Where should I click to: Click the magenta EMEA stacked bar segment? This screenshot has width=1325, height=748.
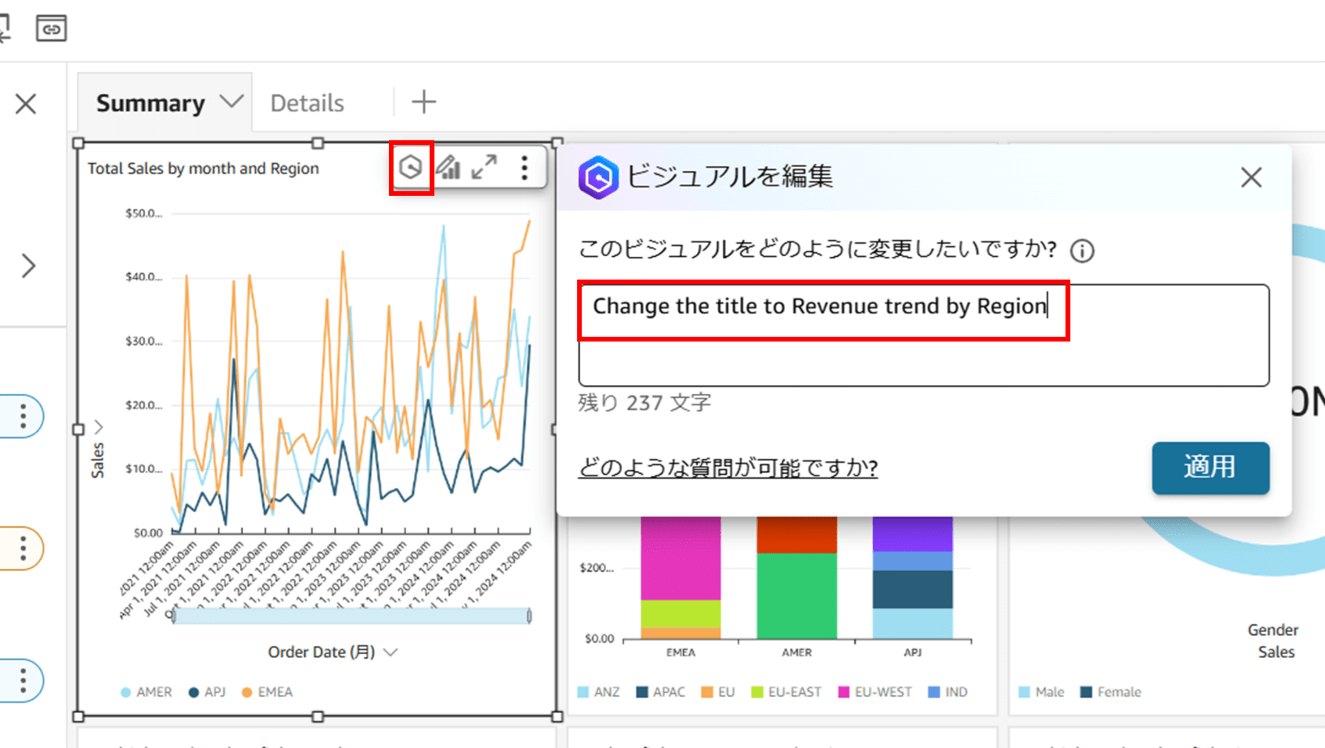click(x=680, y=558)
